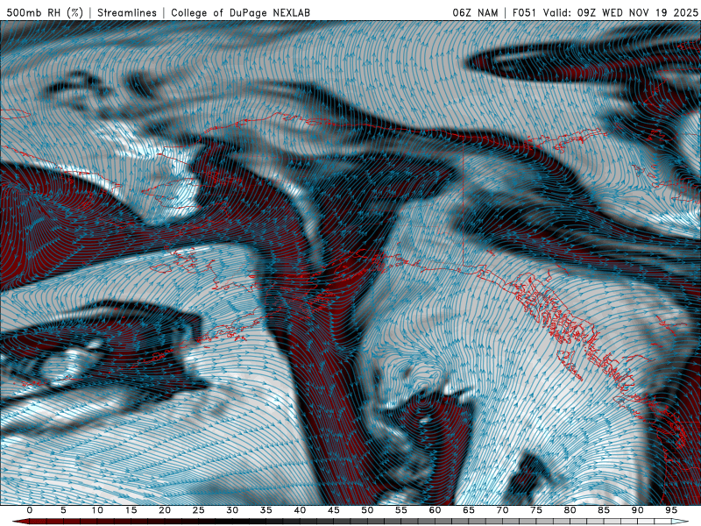The width and height of the screenshot is (701, 526).
Task: Click the "80" label on the color scale
Action: [570, 510]
